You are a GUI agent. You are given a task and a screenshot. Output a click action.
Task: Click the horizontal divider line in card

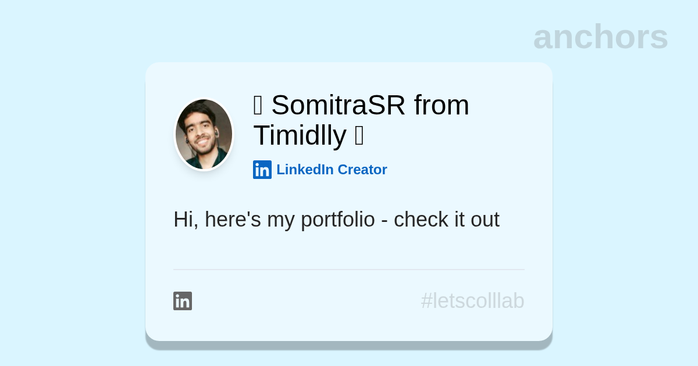[x=349, y=270]
